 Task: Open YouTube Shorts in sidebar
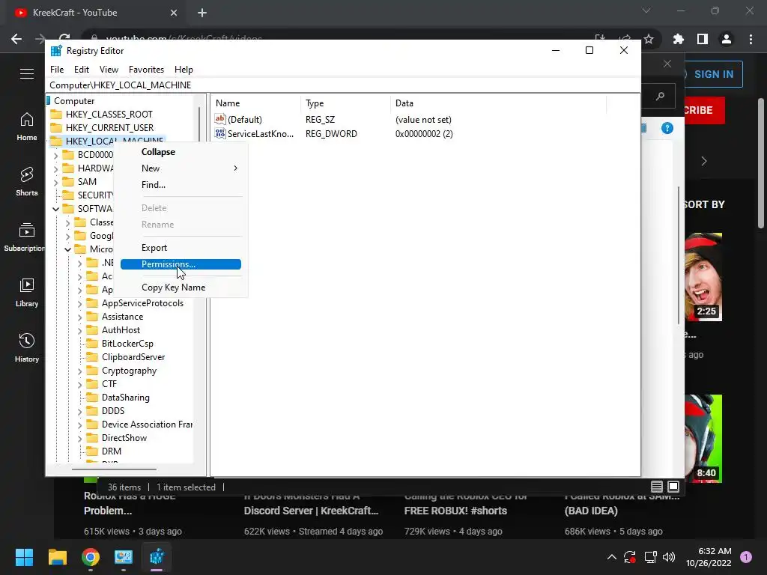point(27,182)
